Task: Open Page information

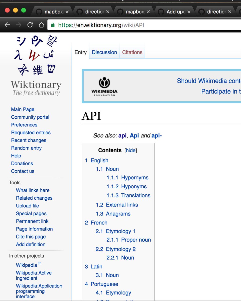Action: click(34, 229)
